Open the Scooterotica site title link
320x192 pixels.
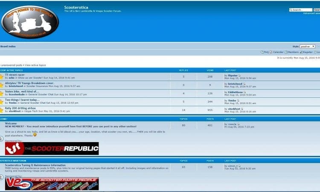[76, 7]
